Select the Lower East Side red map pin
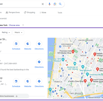 tap(98, 69)
